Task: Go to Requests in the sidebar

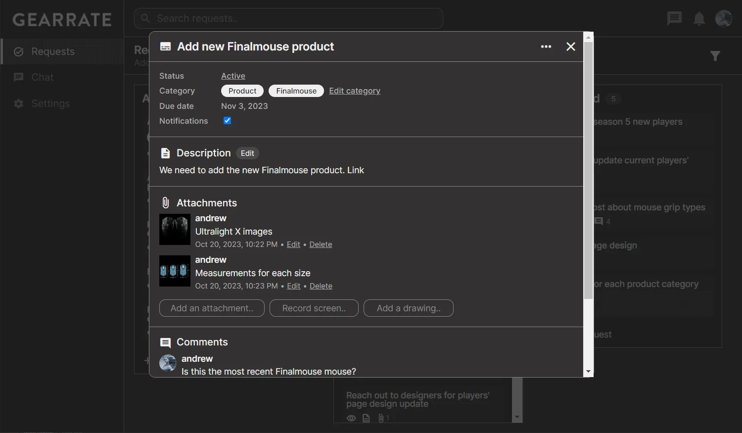Action: click(x=62, y=51)
